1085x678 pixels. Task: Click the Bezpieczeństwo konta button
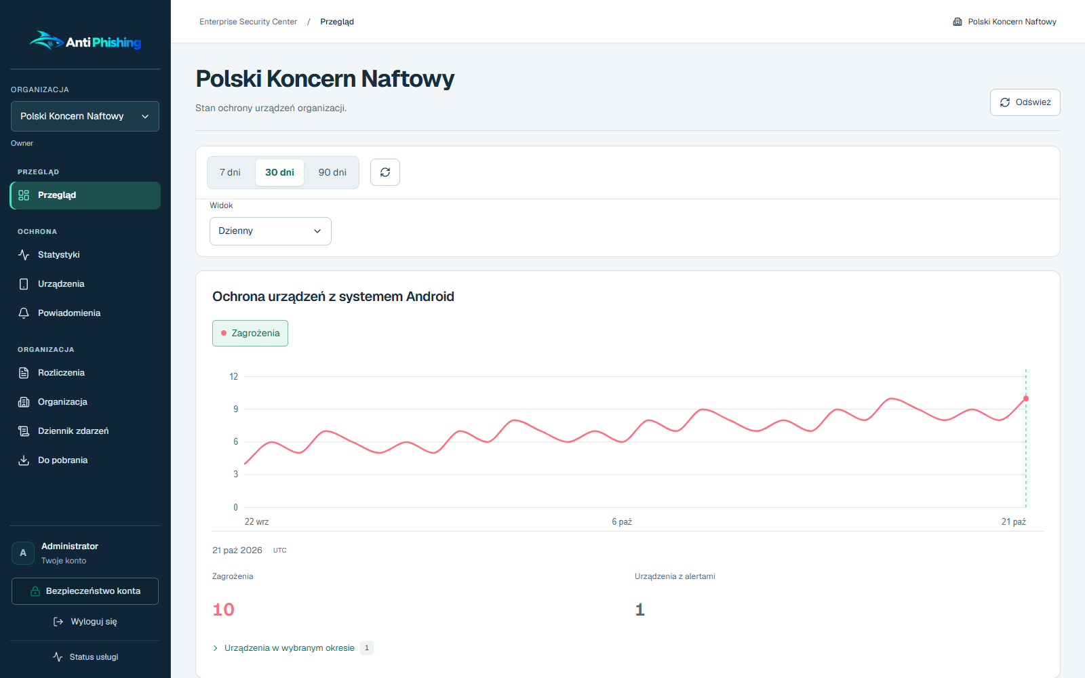pyautogui.click(x=85, y=591)
